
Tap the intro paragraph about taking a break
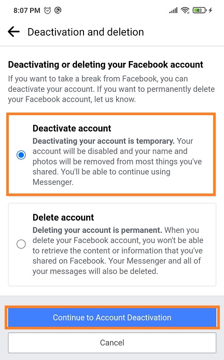pyautogui.click(x=111, y=89)
